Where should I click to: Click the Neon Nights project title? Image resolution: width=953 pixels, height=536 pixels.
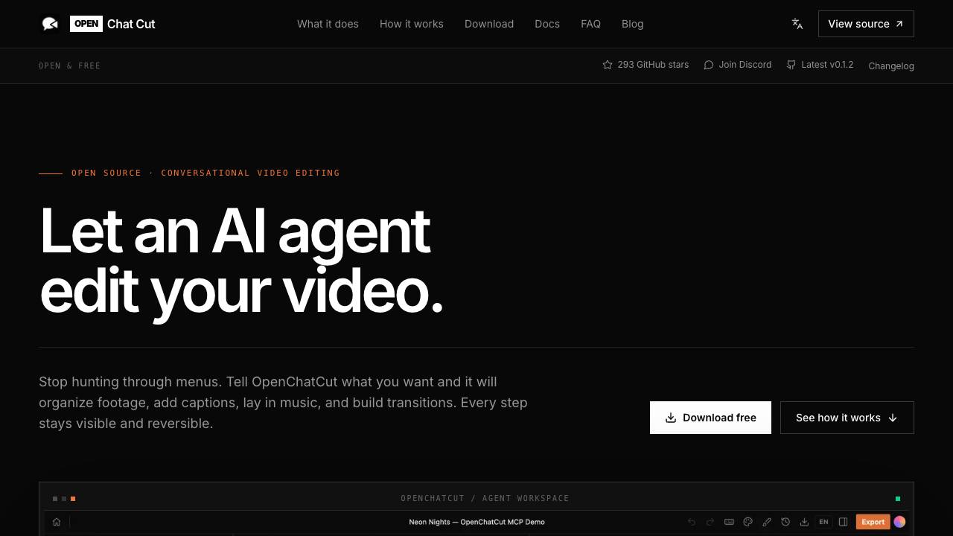476,522
